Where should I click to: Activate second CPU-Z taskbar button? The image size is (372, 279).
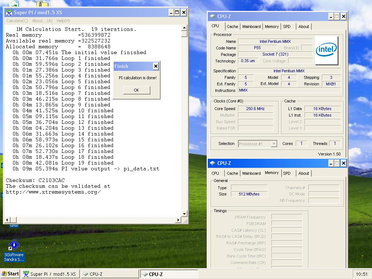169,274
